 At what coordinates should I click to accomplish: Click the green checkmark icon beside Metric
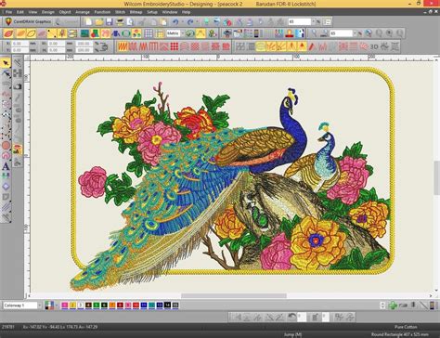(x=189, y=33)
